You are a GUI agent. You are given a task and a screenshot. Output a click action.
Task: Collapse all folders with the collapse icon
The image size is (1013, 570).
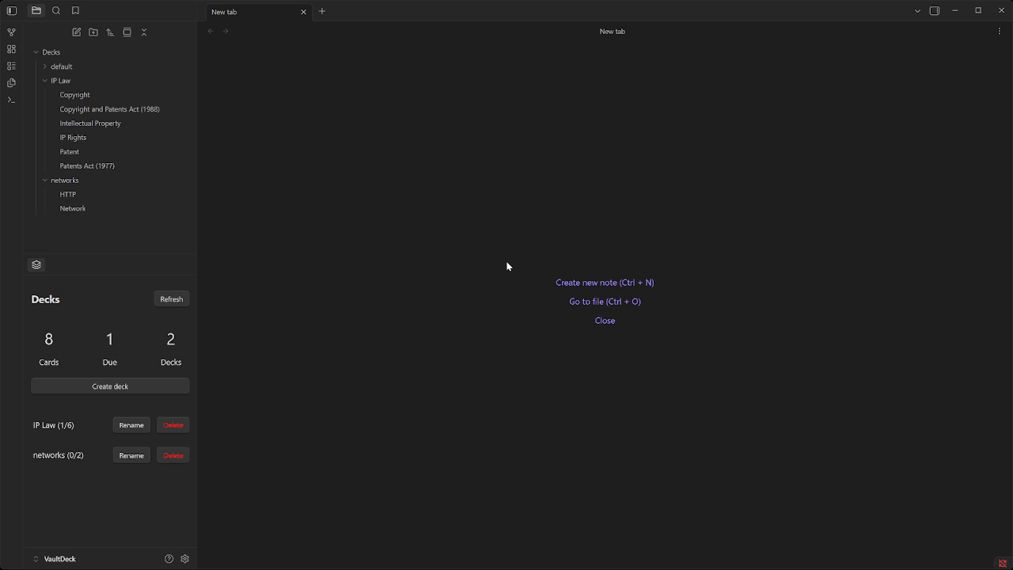click(143, 32)
